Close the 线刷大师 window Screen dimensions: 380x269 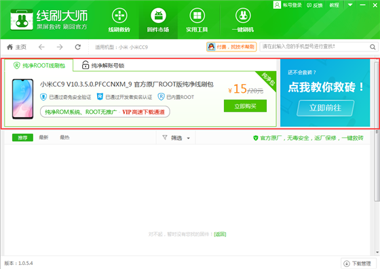point(375,5)
